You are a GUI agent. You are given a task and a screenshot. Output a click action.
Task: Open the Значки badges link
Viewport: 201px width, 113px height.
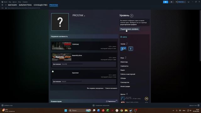(123, 44)
